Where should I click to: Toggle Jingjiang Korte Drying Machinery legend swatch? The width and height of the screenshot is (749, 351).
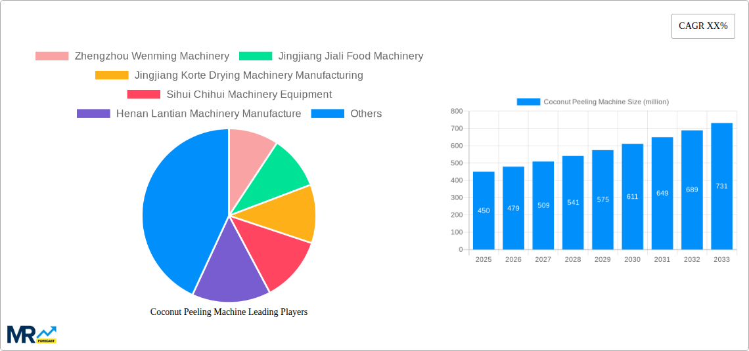[x=112, y=75]
